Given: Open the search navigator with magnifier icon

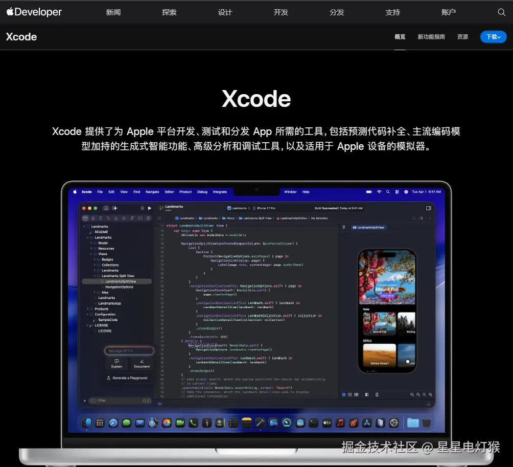Looking at the screenshot, I should click(x=108, y=217).
